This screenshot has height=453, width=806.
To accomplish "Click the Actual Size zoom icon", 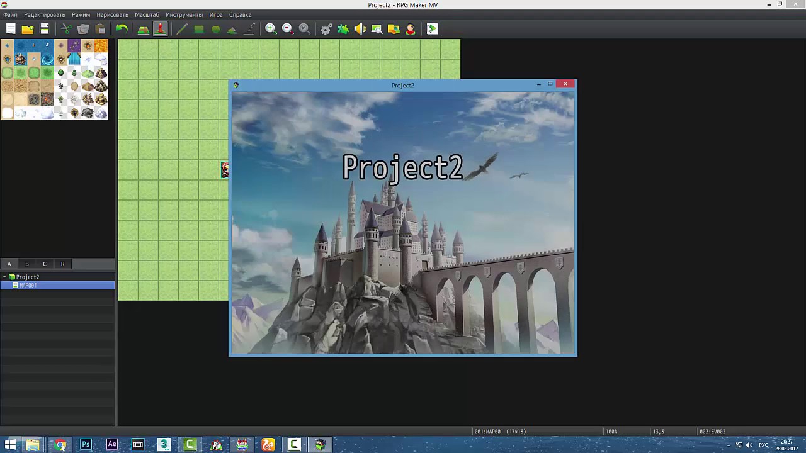I will click(x=305, y=29).
